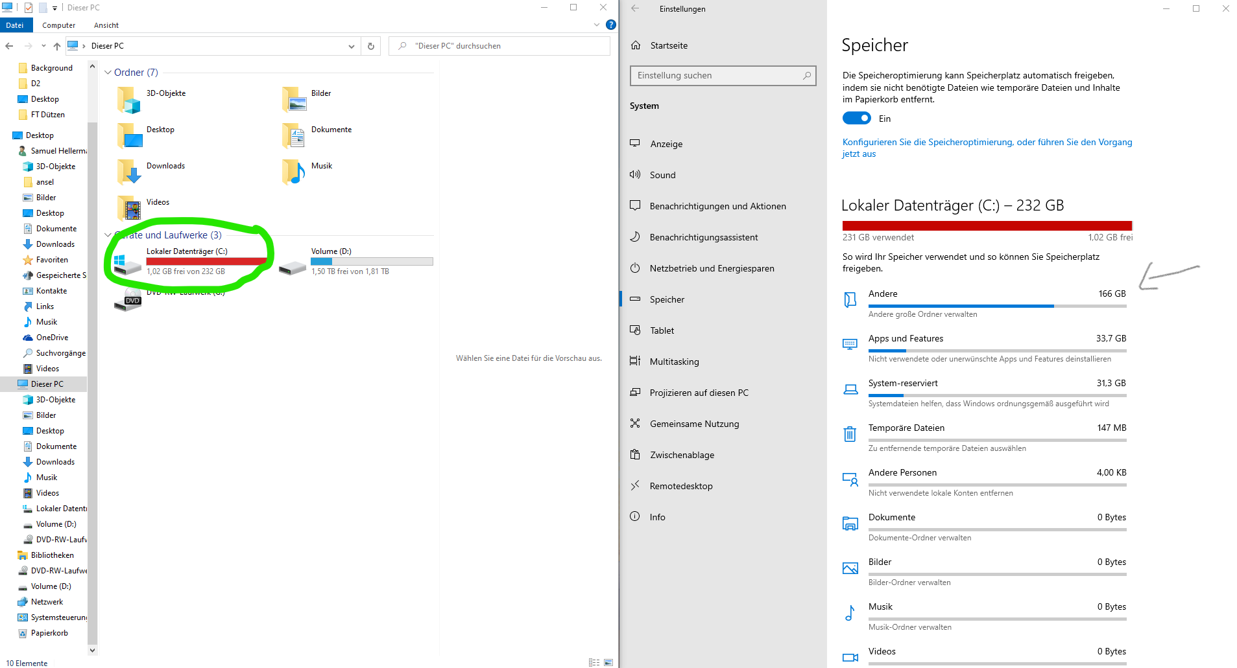Open the Musik storage category
Viewport: 1237px width, 668px height.
985,616
